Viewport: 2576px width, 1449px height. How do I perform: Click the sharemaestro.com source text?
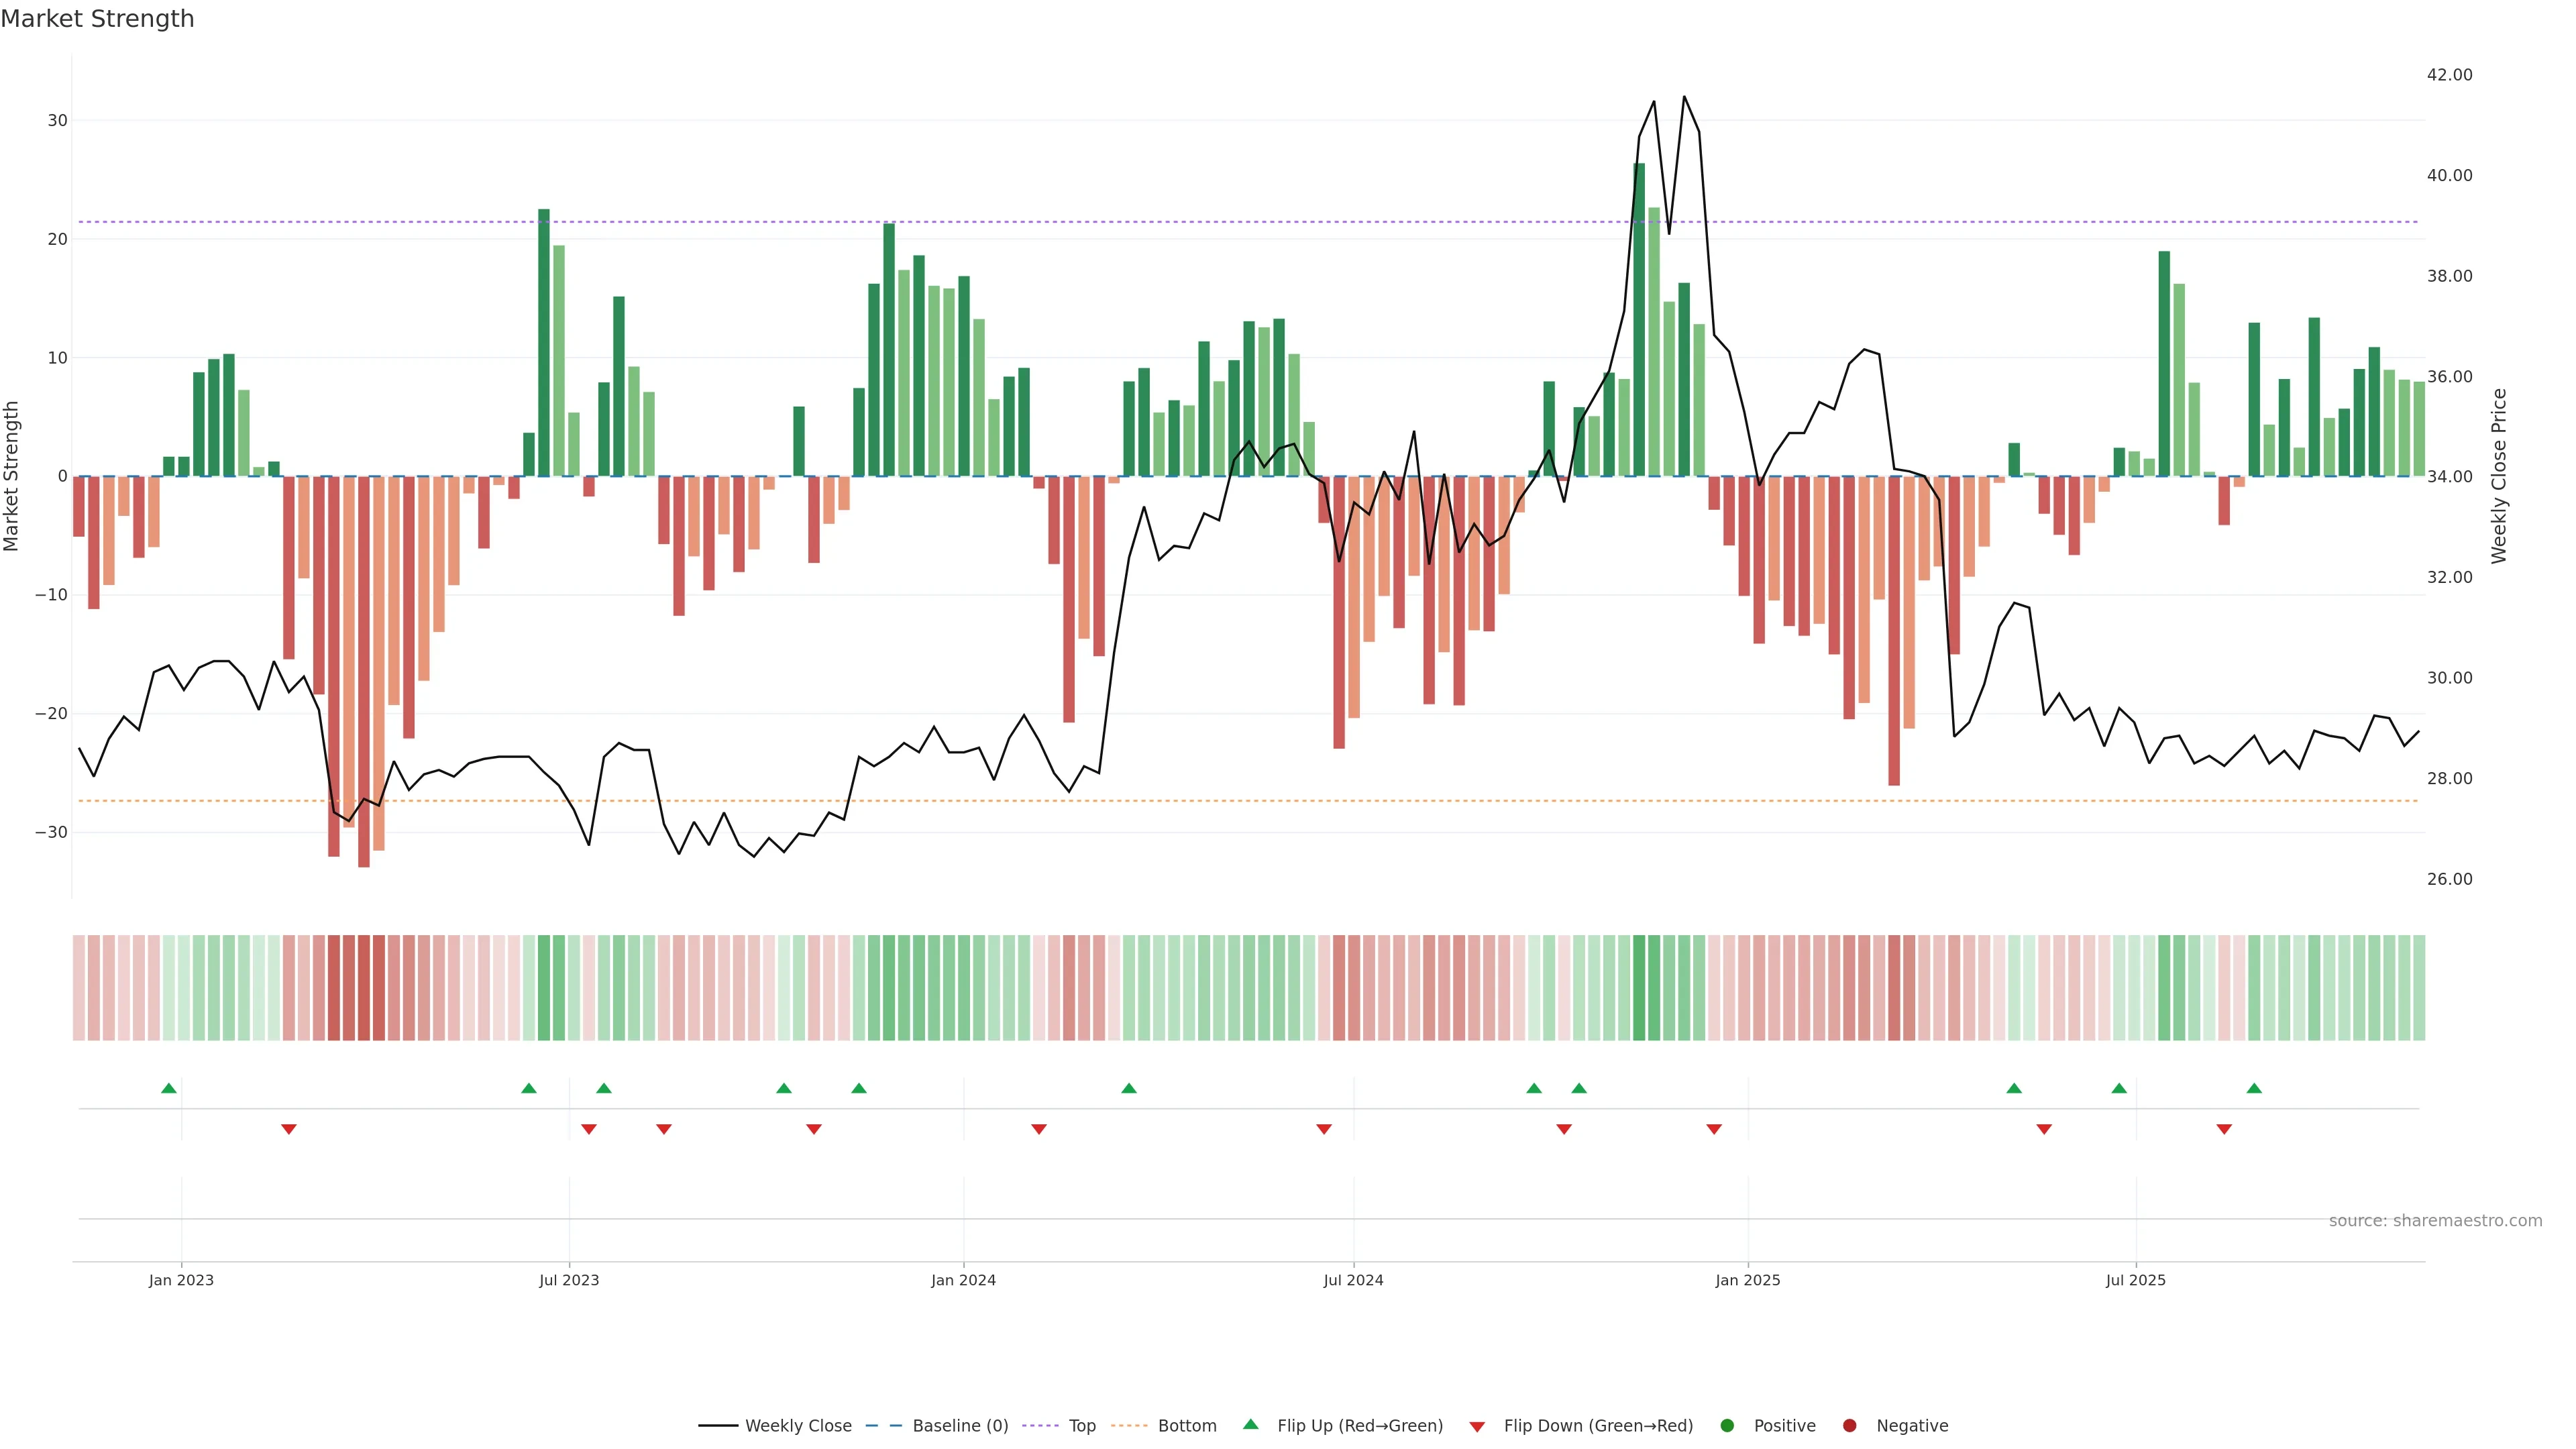tap(2435, 1221)
